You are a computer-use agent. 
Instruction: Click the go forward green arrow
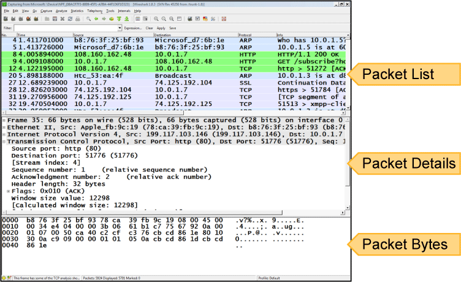[104, 19]
